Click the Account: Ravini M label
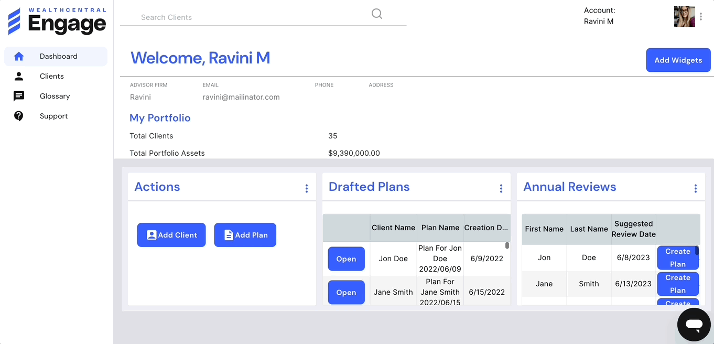The width and height of the screenshot is (714, 344). click(x=600, y=16)
